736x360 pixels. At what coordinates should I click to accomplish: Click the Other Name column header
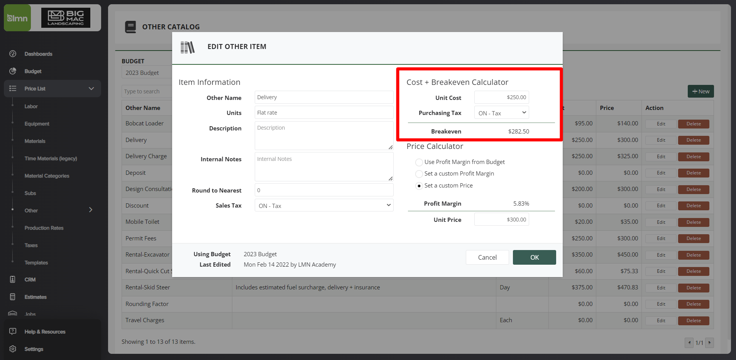pyautogui.click(x=143, y=108)
